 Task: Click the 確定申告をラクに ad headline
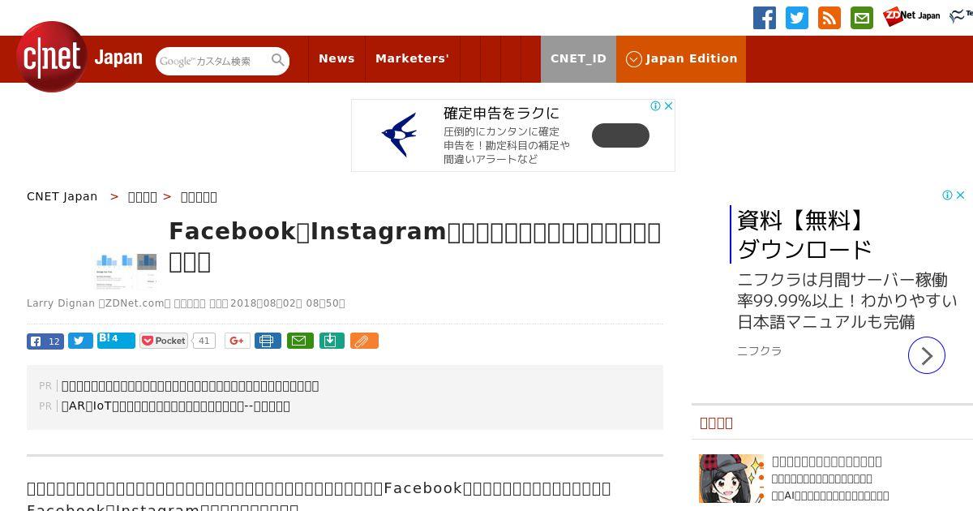(501, 113)
